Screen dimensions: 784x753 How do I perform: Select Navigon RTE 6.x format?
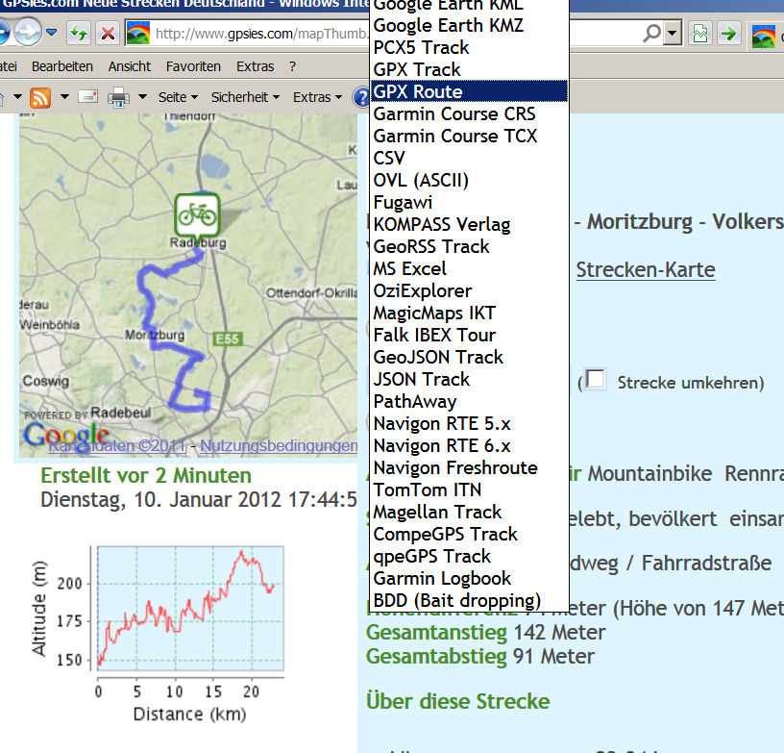(470, 446)
